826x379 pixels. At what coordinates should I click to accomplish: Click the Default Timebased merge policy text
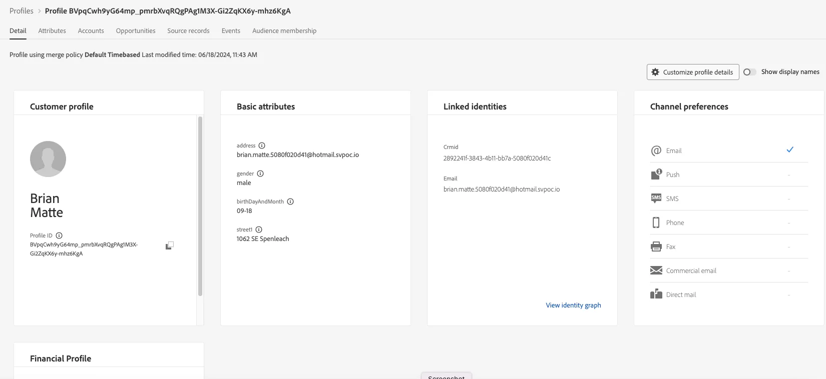click(x=112, y=54)
